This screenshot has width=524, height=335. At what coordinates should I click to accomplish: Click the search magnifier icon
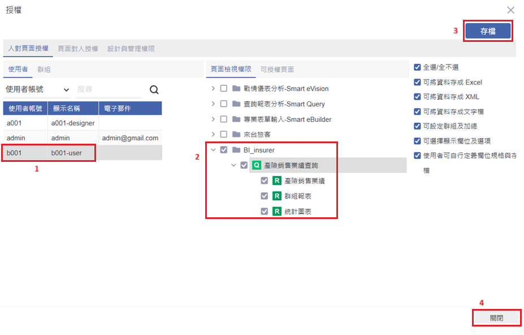point(154,89)
